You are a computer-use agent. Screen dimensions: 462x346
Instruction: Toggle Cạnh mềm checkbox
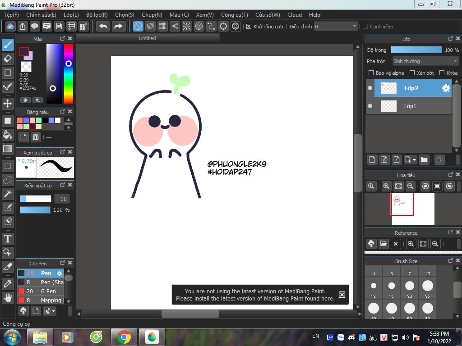click(365, 27)
